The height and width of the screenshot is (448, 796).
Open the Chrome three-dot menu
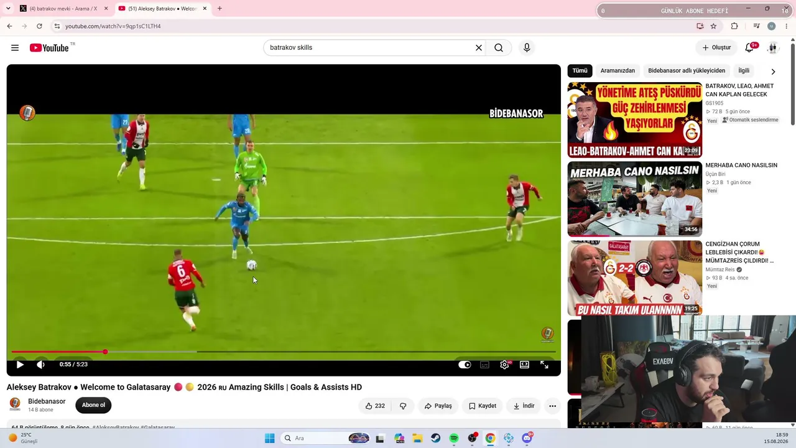tap(787, 26)
